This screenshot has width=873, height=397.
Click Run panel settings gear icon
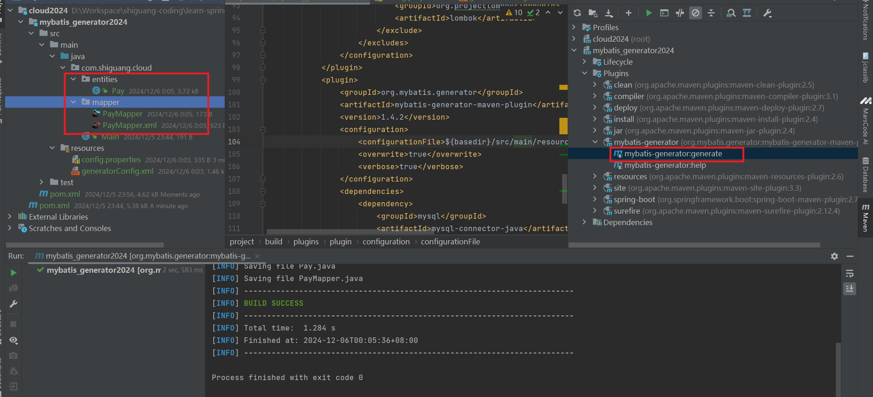[x=834, y=256]
